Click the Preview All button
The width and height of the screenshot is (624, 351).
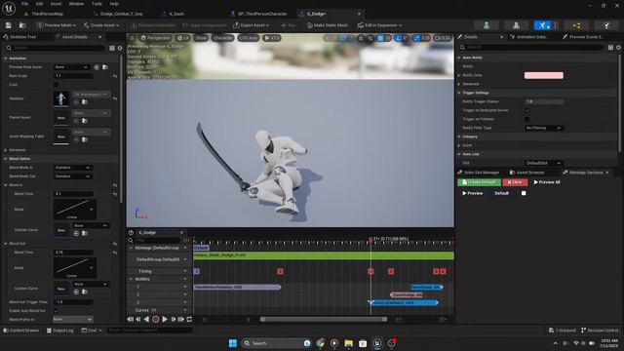pyautogui.click(x=547, y=182)
